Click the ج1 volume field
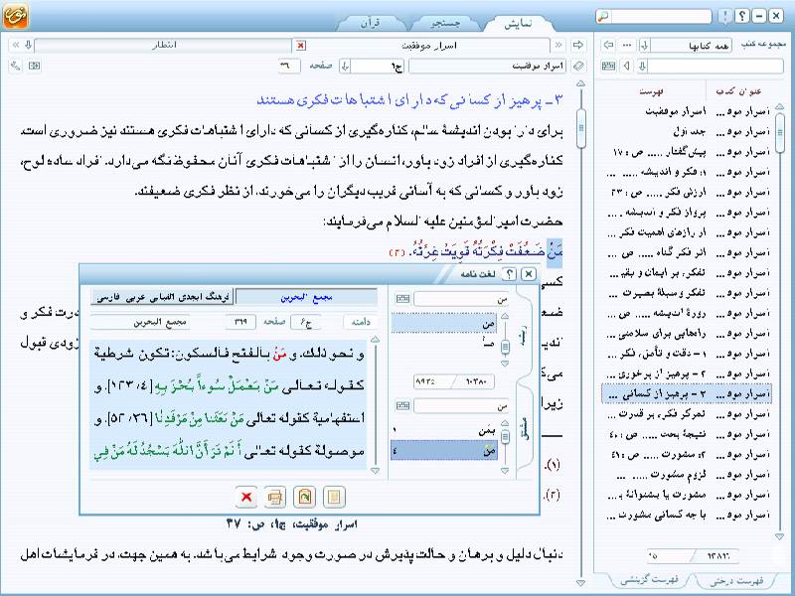Screen dimensions: 795x596 point(378,67)
